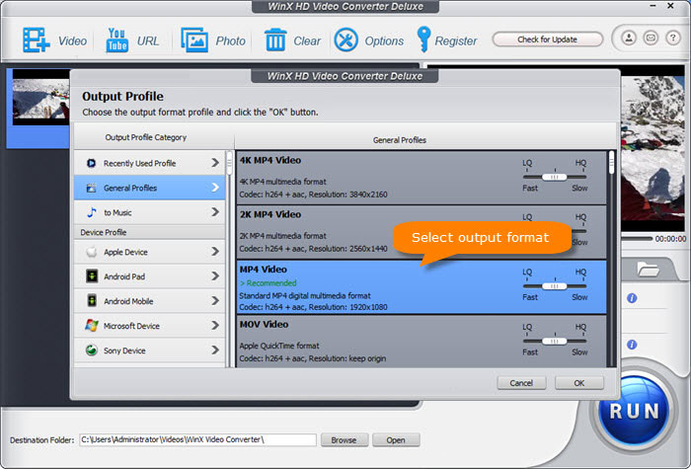Image resolution: width=691 pixels, height=469 pixels.
Task: Click the General Profiles category icon
Action: [91, 189]
